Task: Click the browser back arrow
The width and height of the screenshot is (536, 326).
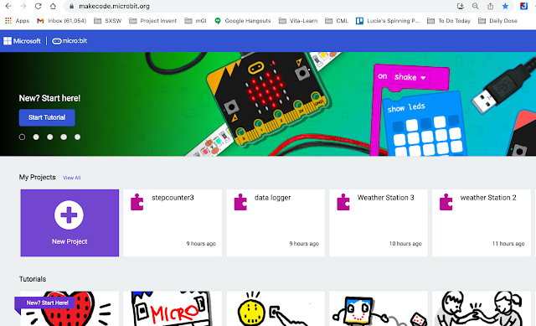Action: coord(8,6)
